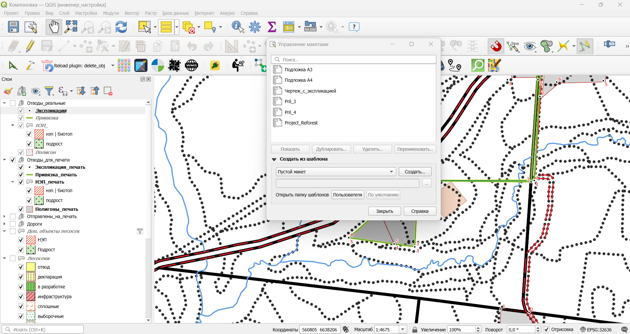Click the filter legend icon in Layers panel
The height and width of the screenshot is (334, 630).
(x=49, y=91)
